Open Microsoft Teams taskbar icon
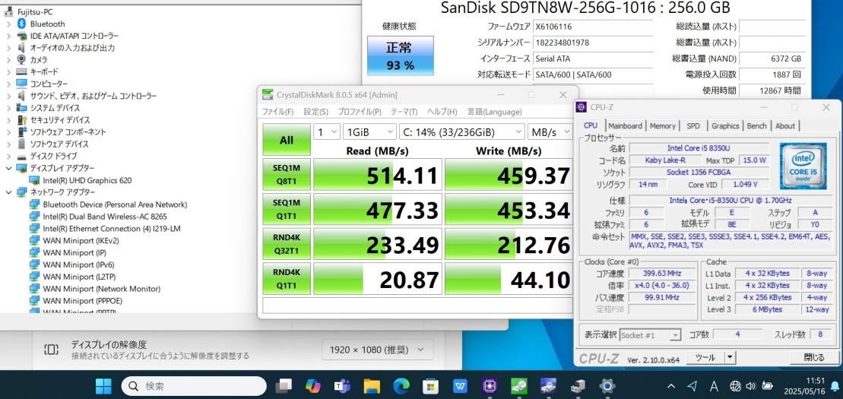Viewport: 843px width, 399px height. pyautogui.click(x=342, y=385)
